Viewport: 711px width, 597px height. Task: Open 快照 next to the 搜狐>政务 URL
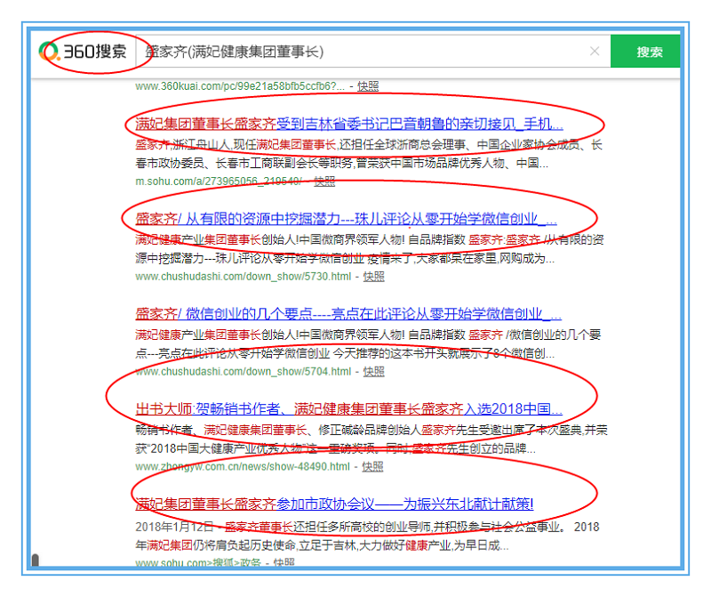[284, 562]
